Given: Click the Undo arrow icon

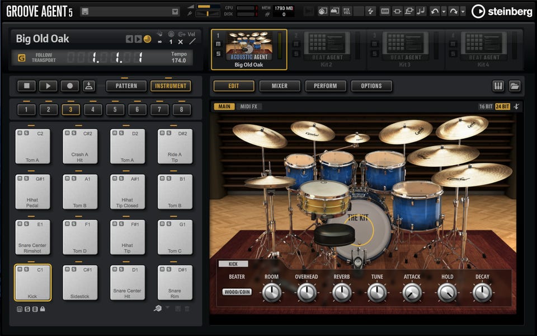Looking at the screenshot, I should click(x=435, y=11).
